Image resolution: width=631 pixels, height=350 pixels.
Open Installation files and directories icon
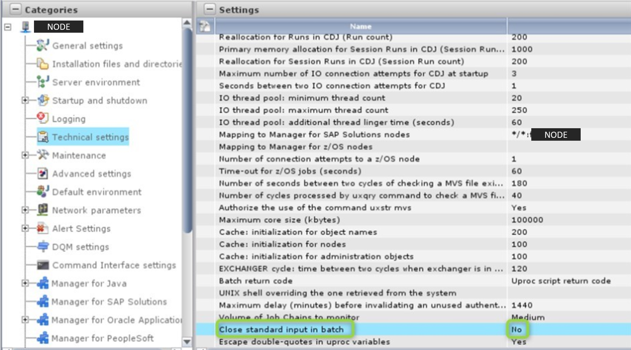[x=42, y=64]
